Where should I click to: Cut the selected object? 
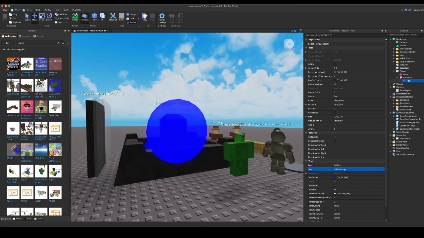click(x=13, y=19)
